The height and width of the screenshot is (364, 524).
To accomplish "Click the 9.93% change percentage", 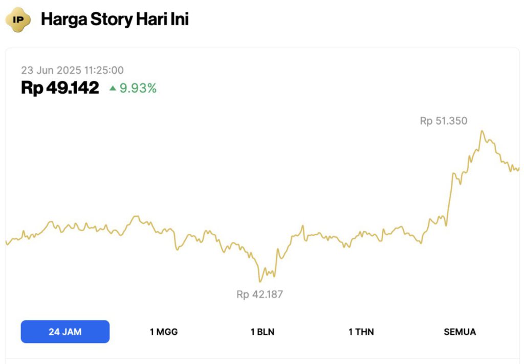I will (x=138, y=88).
